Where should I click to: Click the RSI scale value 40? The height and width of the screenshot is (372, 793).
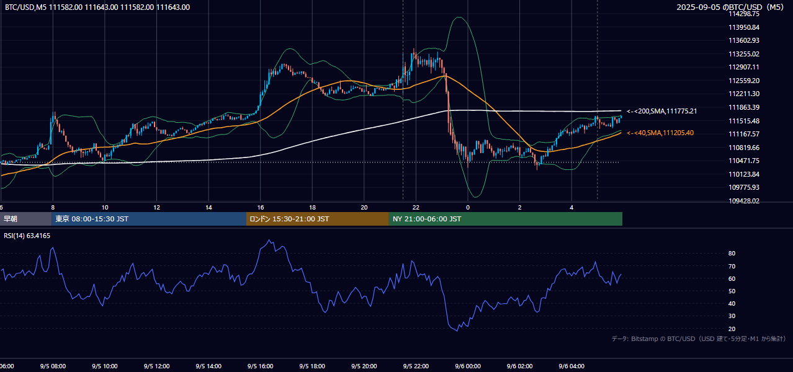pyautogui.click(x=732, y=303)
